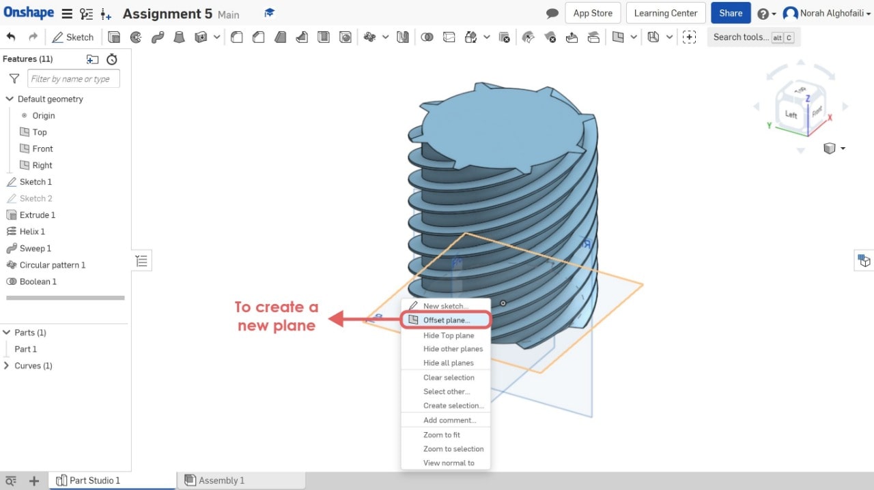
Task: Collapse the Default geometry group
Action: click(x=10, y=99)
